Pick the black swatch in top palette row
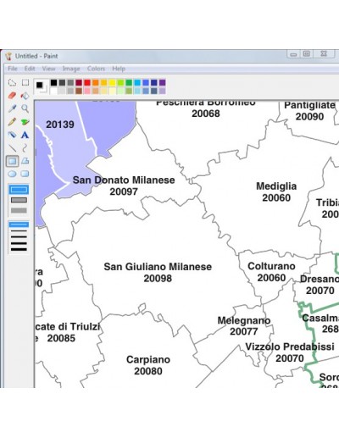Screen dimensions: 339x438 [x=53, y=82]
